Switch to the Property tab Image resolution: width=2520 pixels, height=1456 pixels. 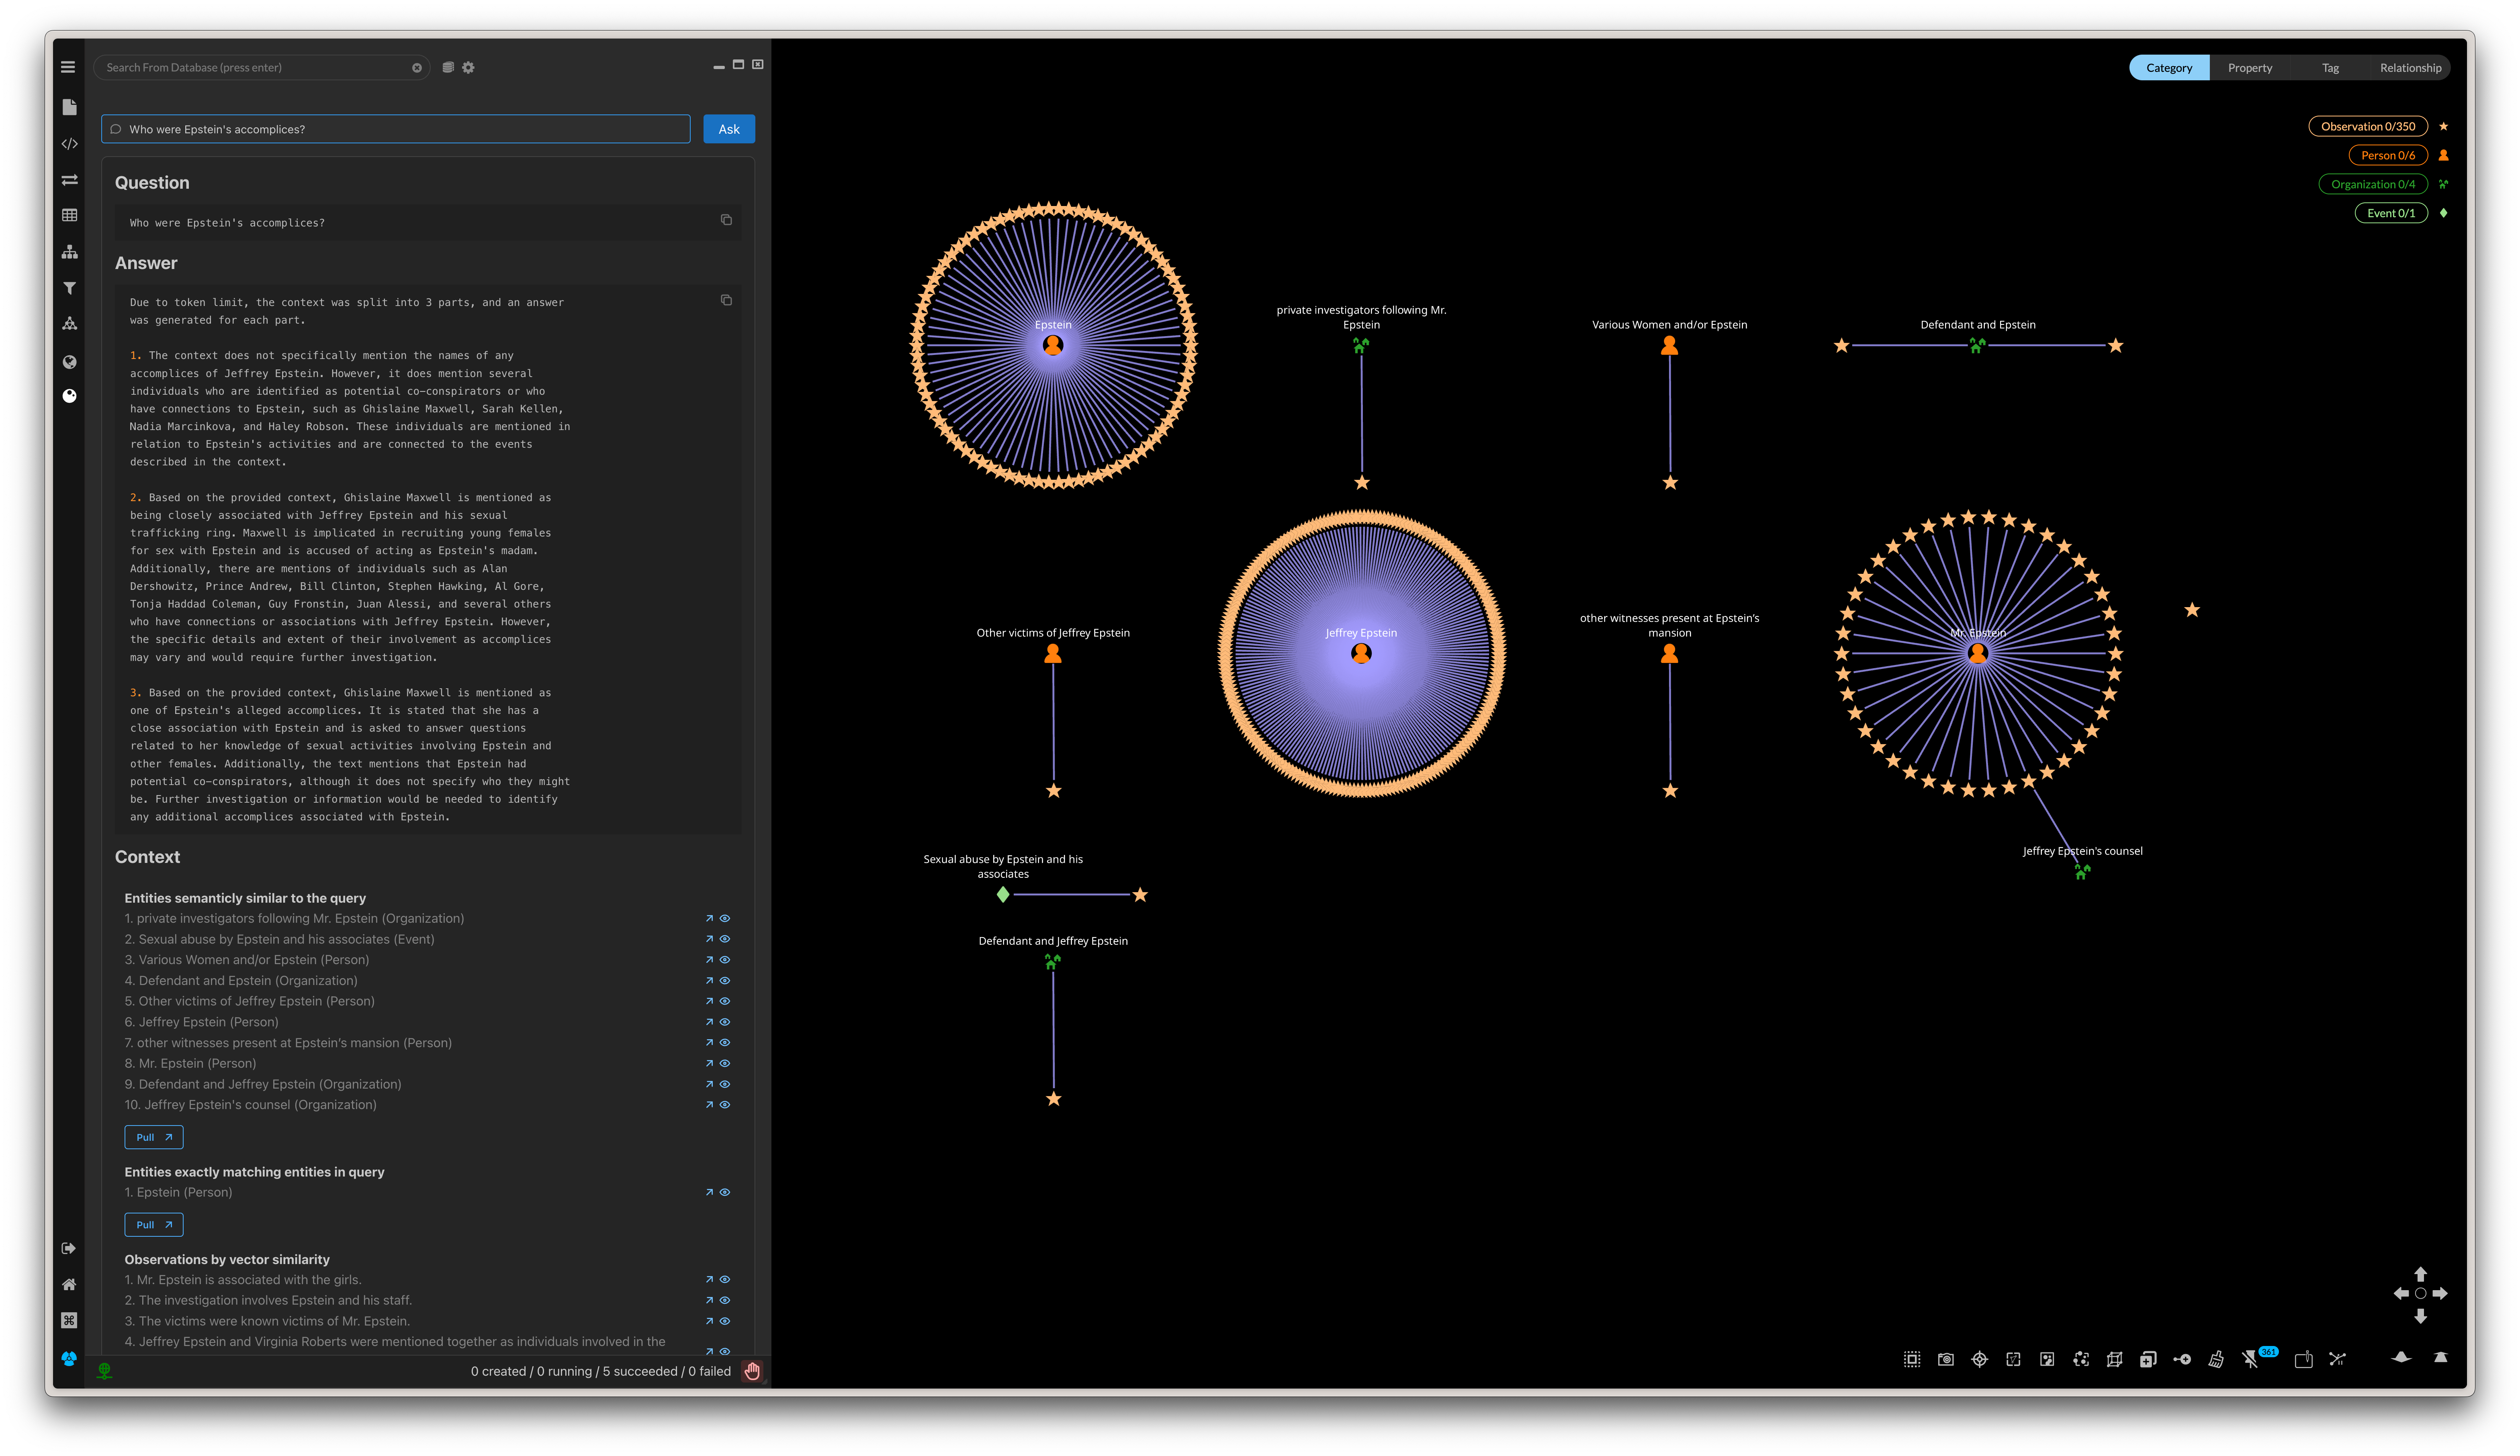tap(2249, 68)
